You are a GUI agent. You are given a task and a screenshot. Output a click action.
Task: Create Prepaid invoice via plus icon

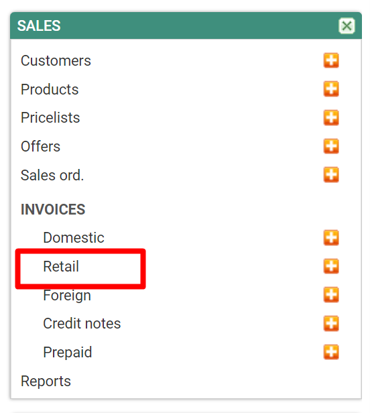(331, 352)
